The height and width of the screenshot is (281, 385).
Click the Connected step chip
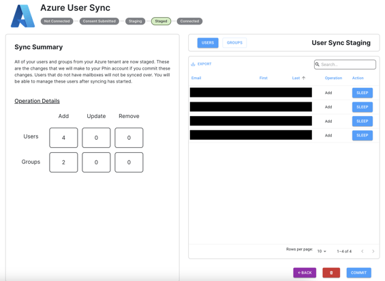(x=189, y=21)
